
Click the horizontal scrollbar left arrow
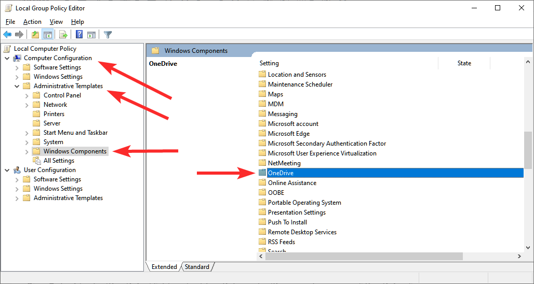coord(261,256)
